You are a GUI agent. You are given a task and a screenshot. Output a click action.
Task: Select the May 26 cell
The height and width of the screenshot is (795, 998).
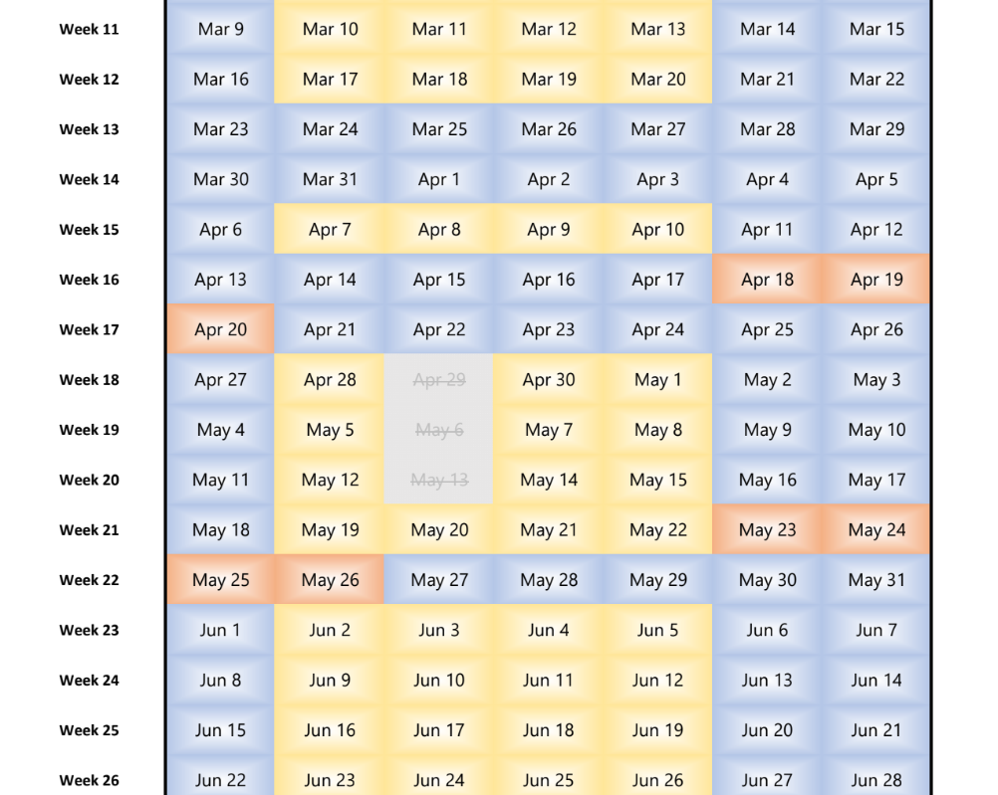tap(330, 580)
